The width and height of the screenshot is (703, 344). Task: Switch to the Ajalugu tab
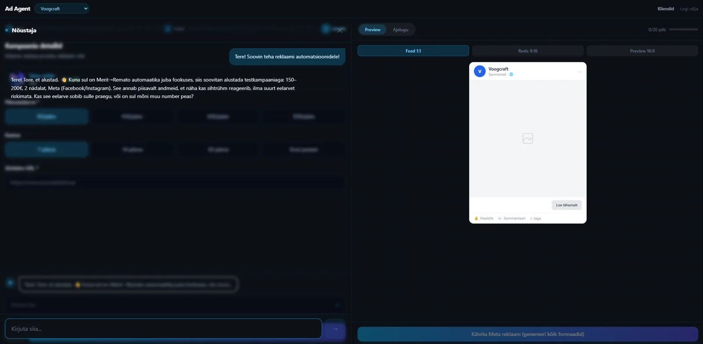click(x=400, y=29)
